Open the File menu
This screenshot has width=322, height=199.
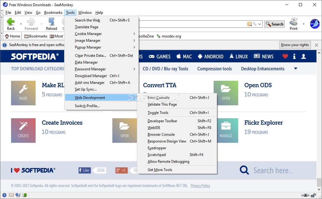click(8, 13)
